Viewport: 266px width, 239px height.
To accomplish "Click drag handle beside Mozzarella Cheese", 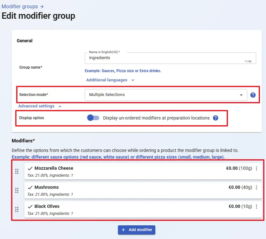I will [x=17, y=171].
